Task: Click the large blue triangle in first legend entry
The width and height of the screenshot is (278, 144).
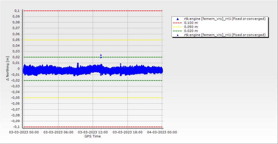Action: [178, 19]
